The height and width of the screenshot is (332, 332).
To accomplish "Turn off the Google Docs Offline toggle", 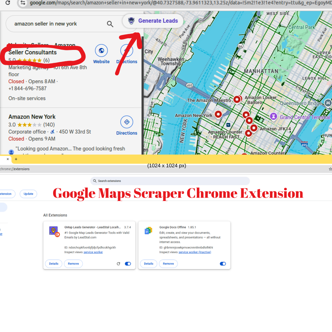I will [x=223, y=264].
